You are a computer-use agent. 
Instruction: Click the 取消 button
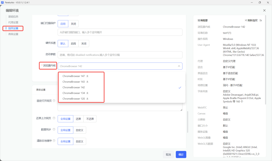click(168, 154)
